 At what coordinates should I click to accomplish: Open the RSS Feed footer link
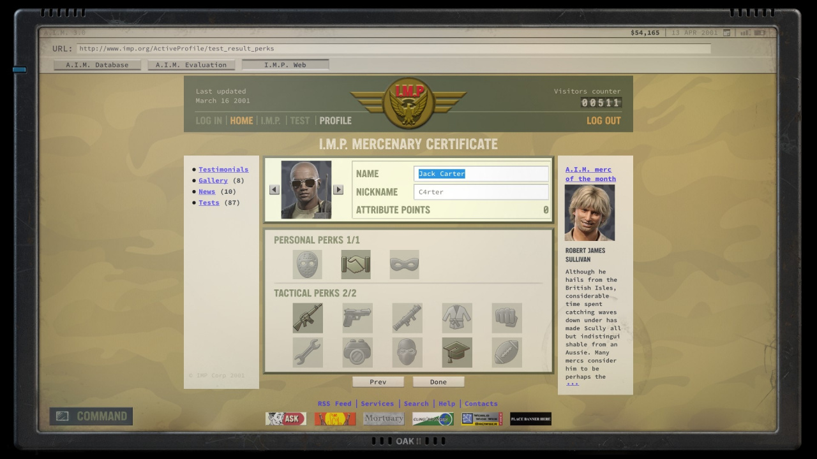click(x=334, y=404)
